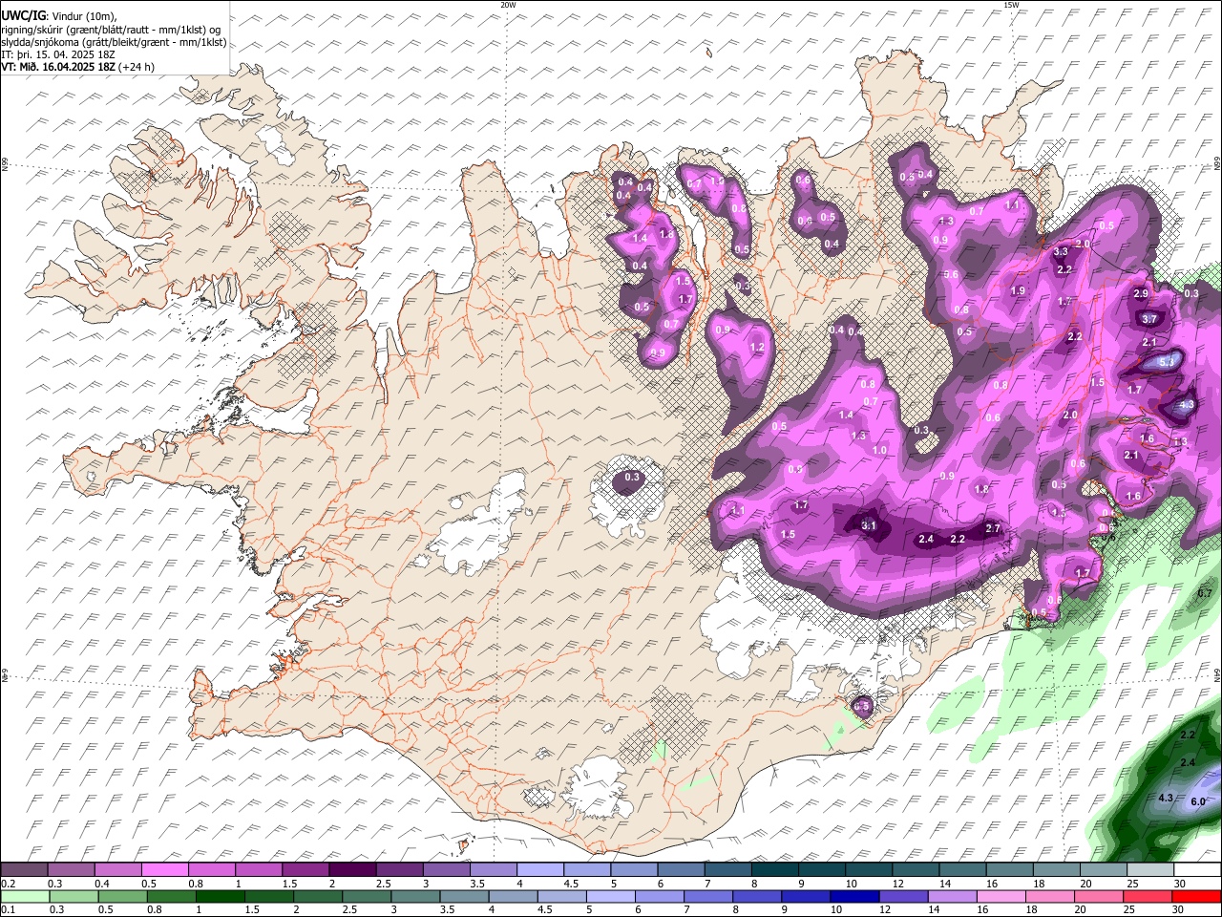Select the pink 18 rain legend swatch

[x=1050, y=897]
